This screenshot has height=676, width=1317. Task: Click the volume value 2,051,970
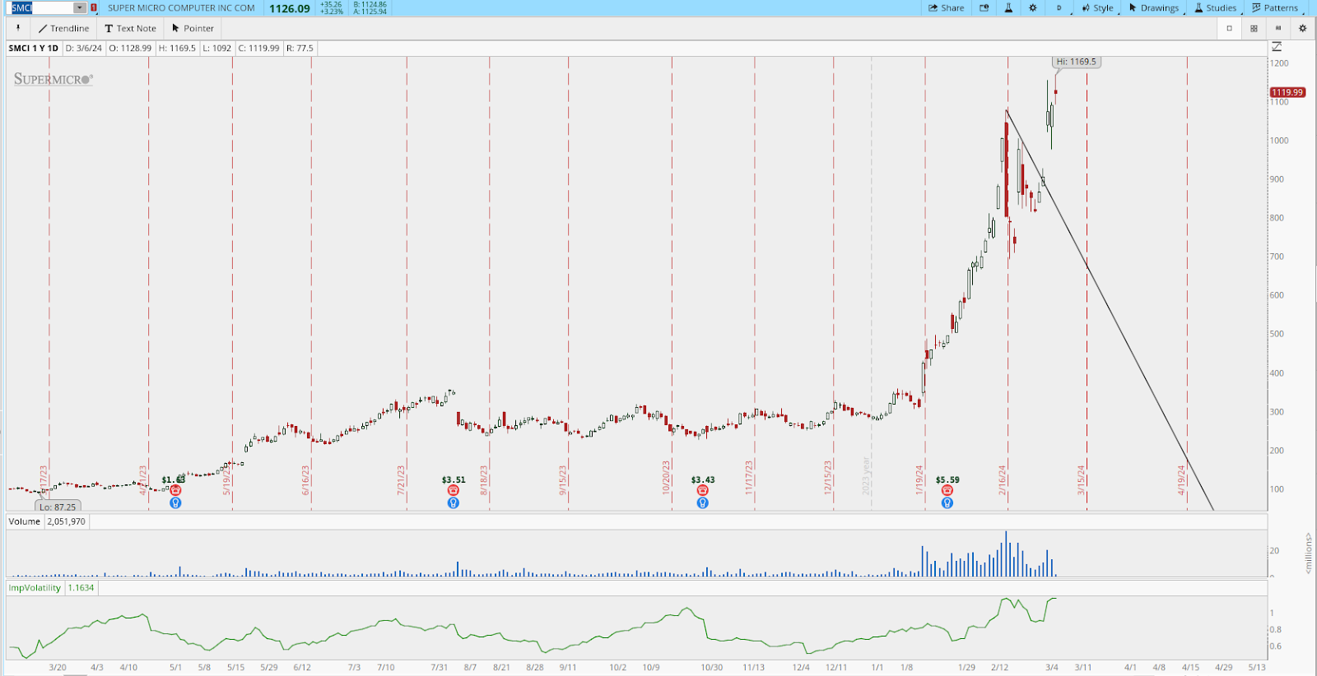click(67, 521)
